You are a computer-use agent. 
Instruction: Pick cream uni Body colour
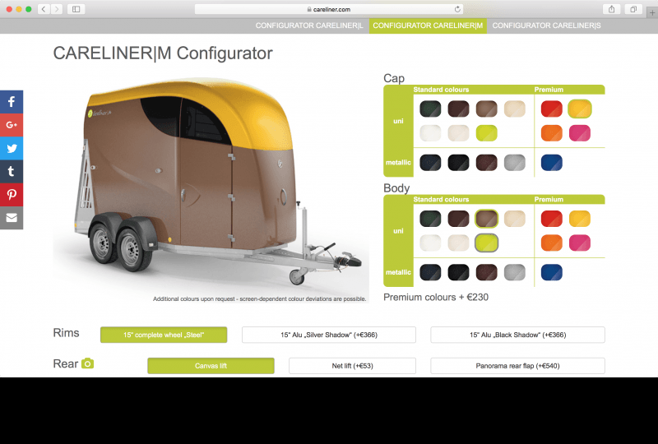click(x=458, y=243)
